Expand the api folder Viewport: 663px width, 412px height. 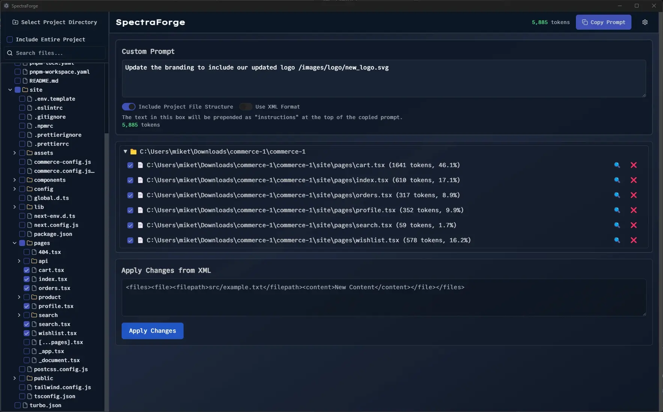19,261
